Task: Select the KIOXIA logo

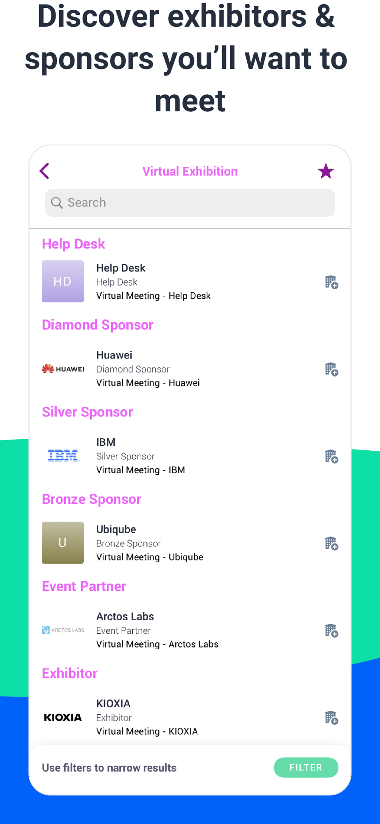Action: coord(63,717)
